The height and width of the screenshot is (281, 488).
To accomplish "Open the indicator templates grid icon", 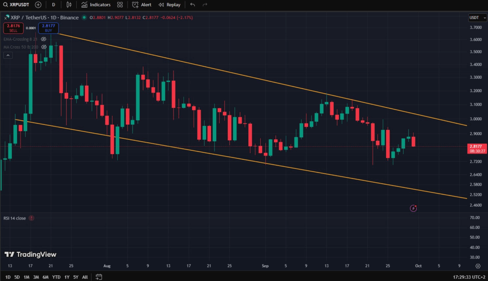I will click(x=120, y=5).
